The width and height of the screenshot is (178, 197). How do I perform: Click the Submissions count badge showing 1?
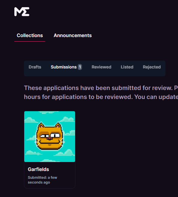click(x=80, y=67)
